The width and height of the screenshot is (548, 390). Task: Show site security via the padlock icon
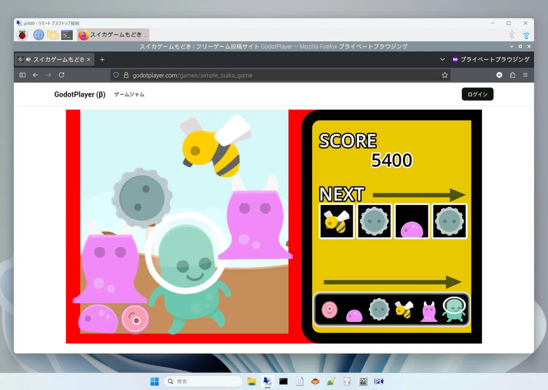[126, 75]
